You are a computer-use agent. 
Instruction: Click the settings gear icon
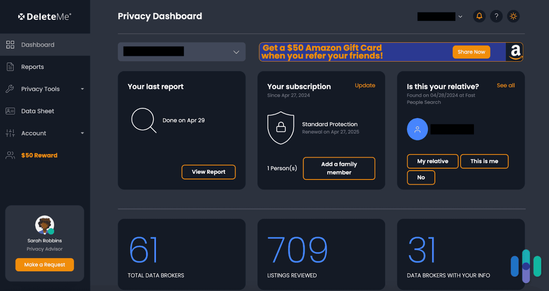click(x=513, y=16)
